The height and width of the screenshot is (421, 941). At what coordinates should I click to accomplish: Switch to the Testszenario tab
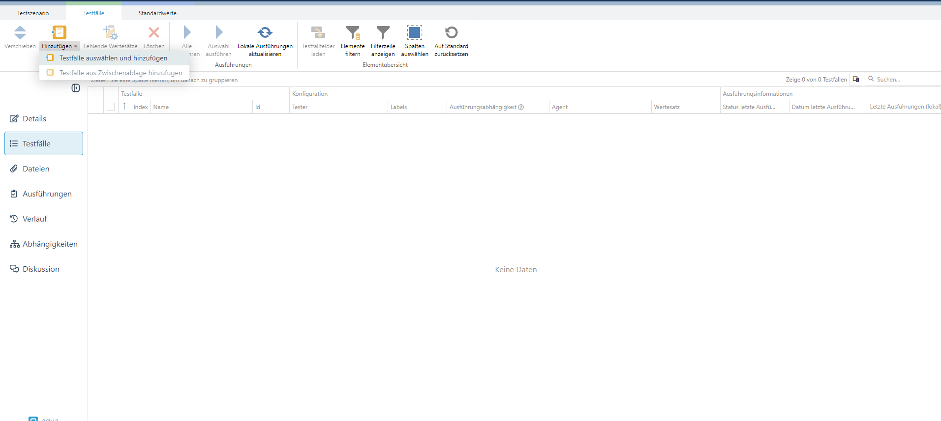tap(33, 13)
